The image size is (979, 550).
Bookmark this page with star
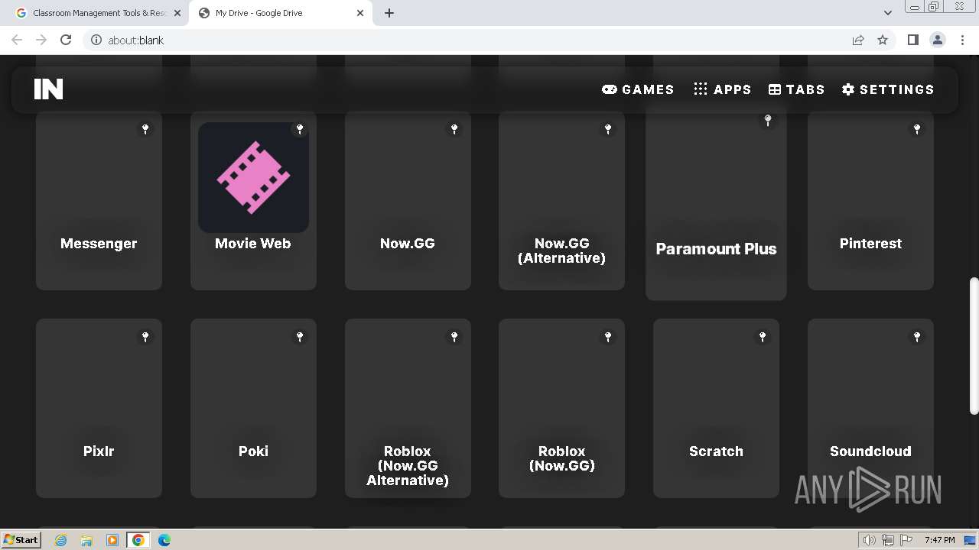(883, 40)
